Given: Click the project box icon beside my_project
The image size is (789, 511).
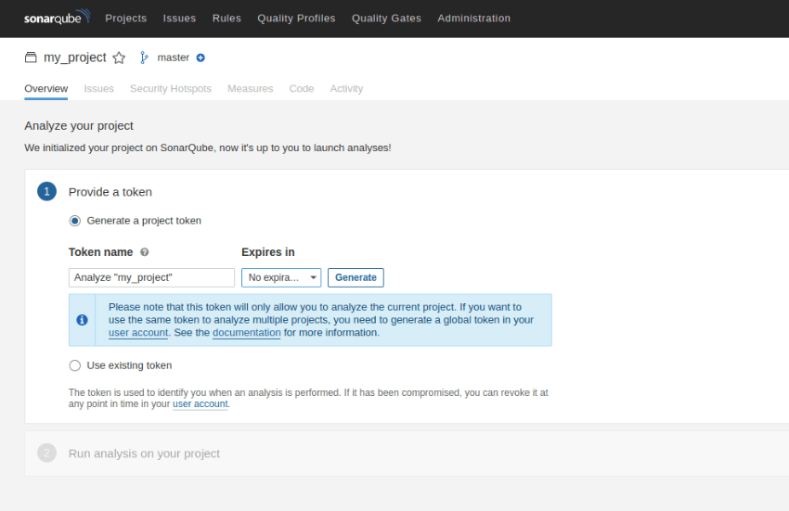Looking at the screenshot, I should point(31,57).
